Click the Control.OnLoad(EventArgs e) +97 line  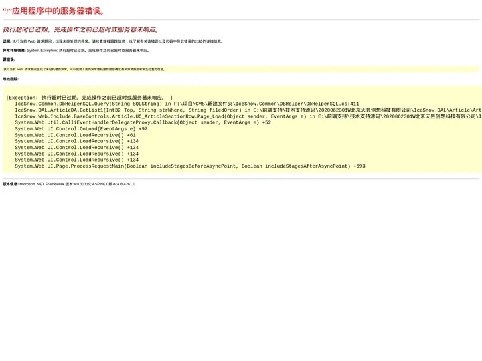81,128
